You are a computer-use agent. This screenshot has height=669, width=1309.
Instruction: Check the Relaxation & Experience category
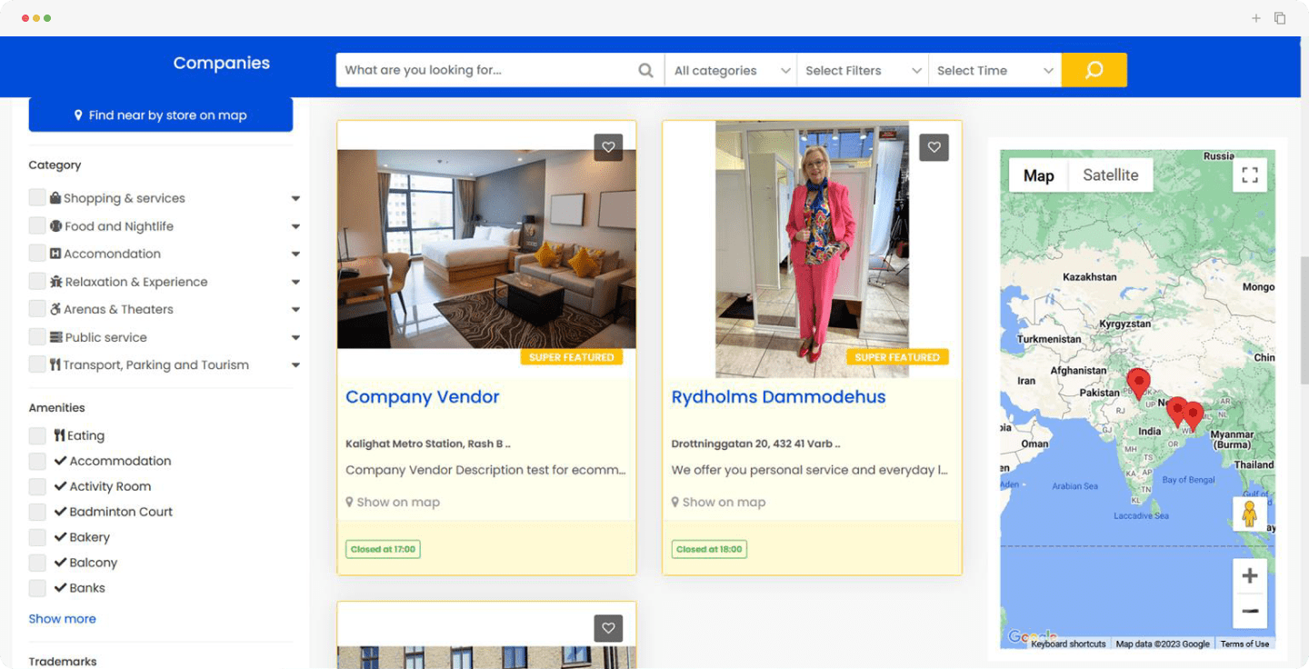pos(37,282)
